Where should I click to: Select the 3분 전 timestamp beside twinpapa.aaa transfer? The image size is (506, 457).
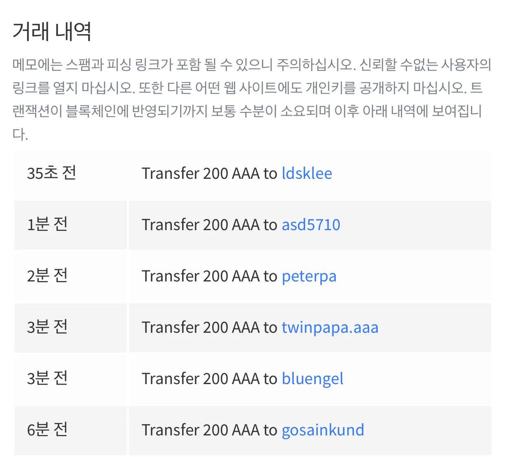click(70, 328)
